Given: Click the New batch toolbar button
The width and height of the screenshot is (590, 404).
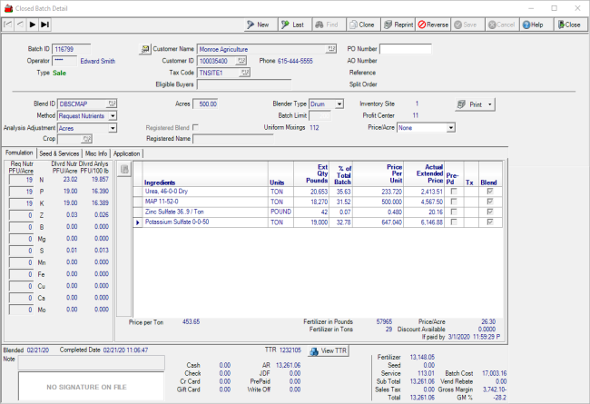Looking at the screenshot, I should point(259,25).
